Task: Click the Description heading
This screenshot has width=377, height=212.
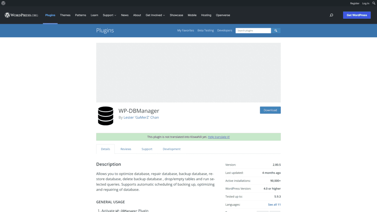Action: [109, 164]
